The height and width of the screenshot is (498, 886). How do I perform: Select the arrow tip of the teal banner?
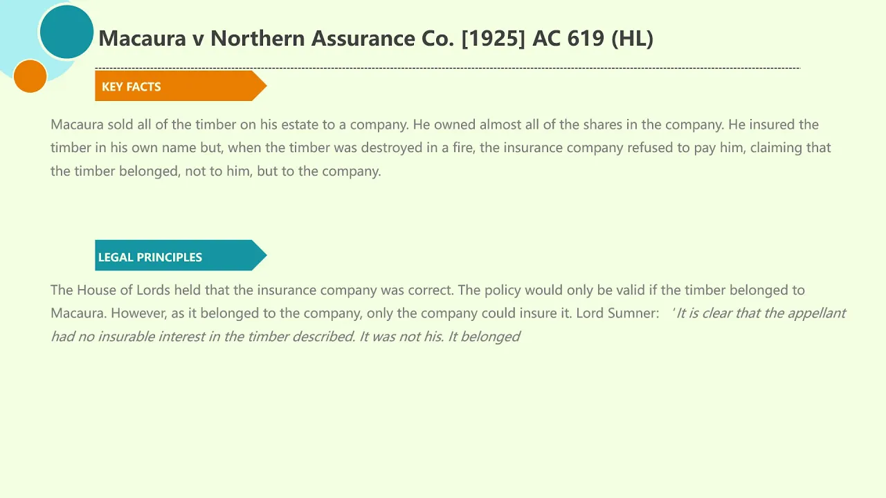point(260,256)
